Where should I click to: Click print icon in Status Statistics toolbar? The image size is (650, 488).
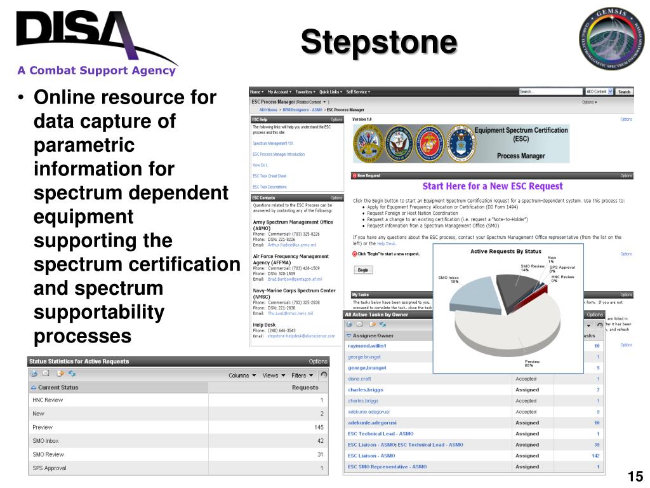pos(34,374)
